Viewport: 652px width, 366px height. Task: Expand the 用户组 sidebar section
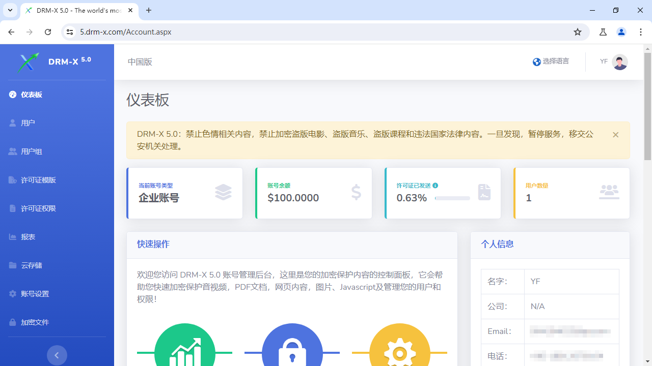32,151
